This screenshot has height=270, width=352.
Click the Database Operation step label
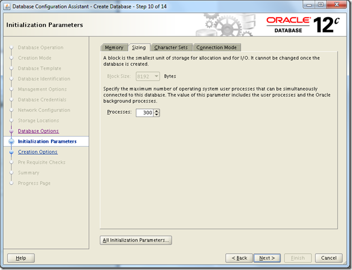pyautogui.click(x=41, y=48)
